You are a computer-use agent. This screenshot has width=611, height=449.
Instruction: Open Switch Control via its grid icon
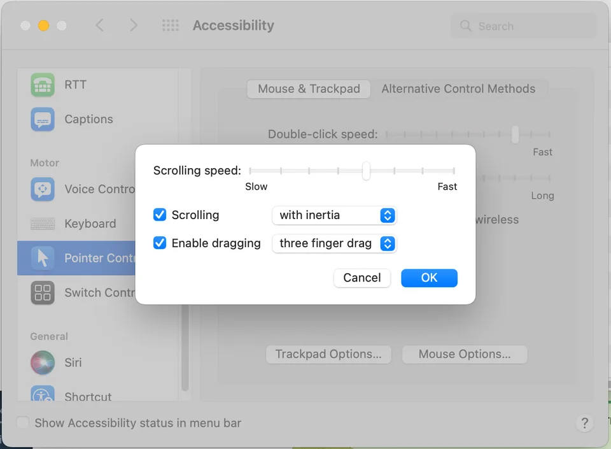pos(43,292)
